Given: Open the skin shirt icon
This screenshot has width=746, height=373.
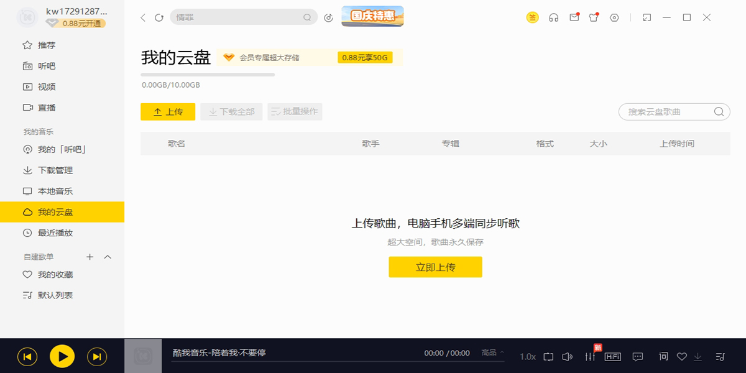Looking at the screenshot, I should point(594,17).
